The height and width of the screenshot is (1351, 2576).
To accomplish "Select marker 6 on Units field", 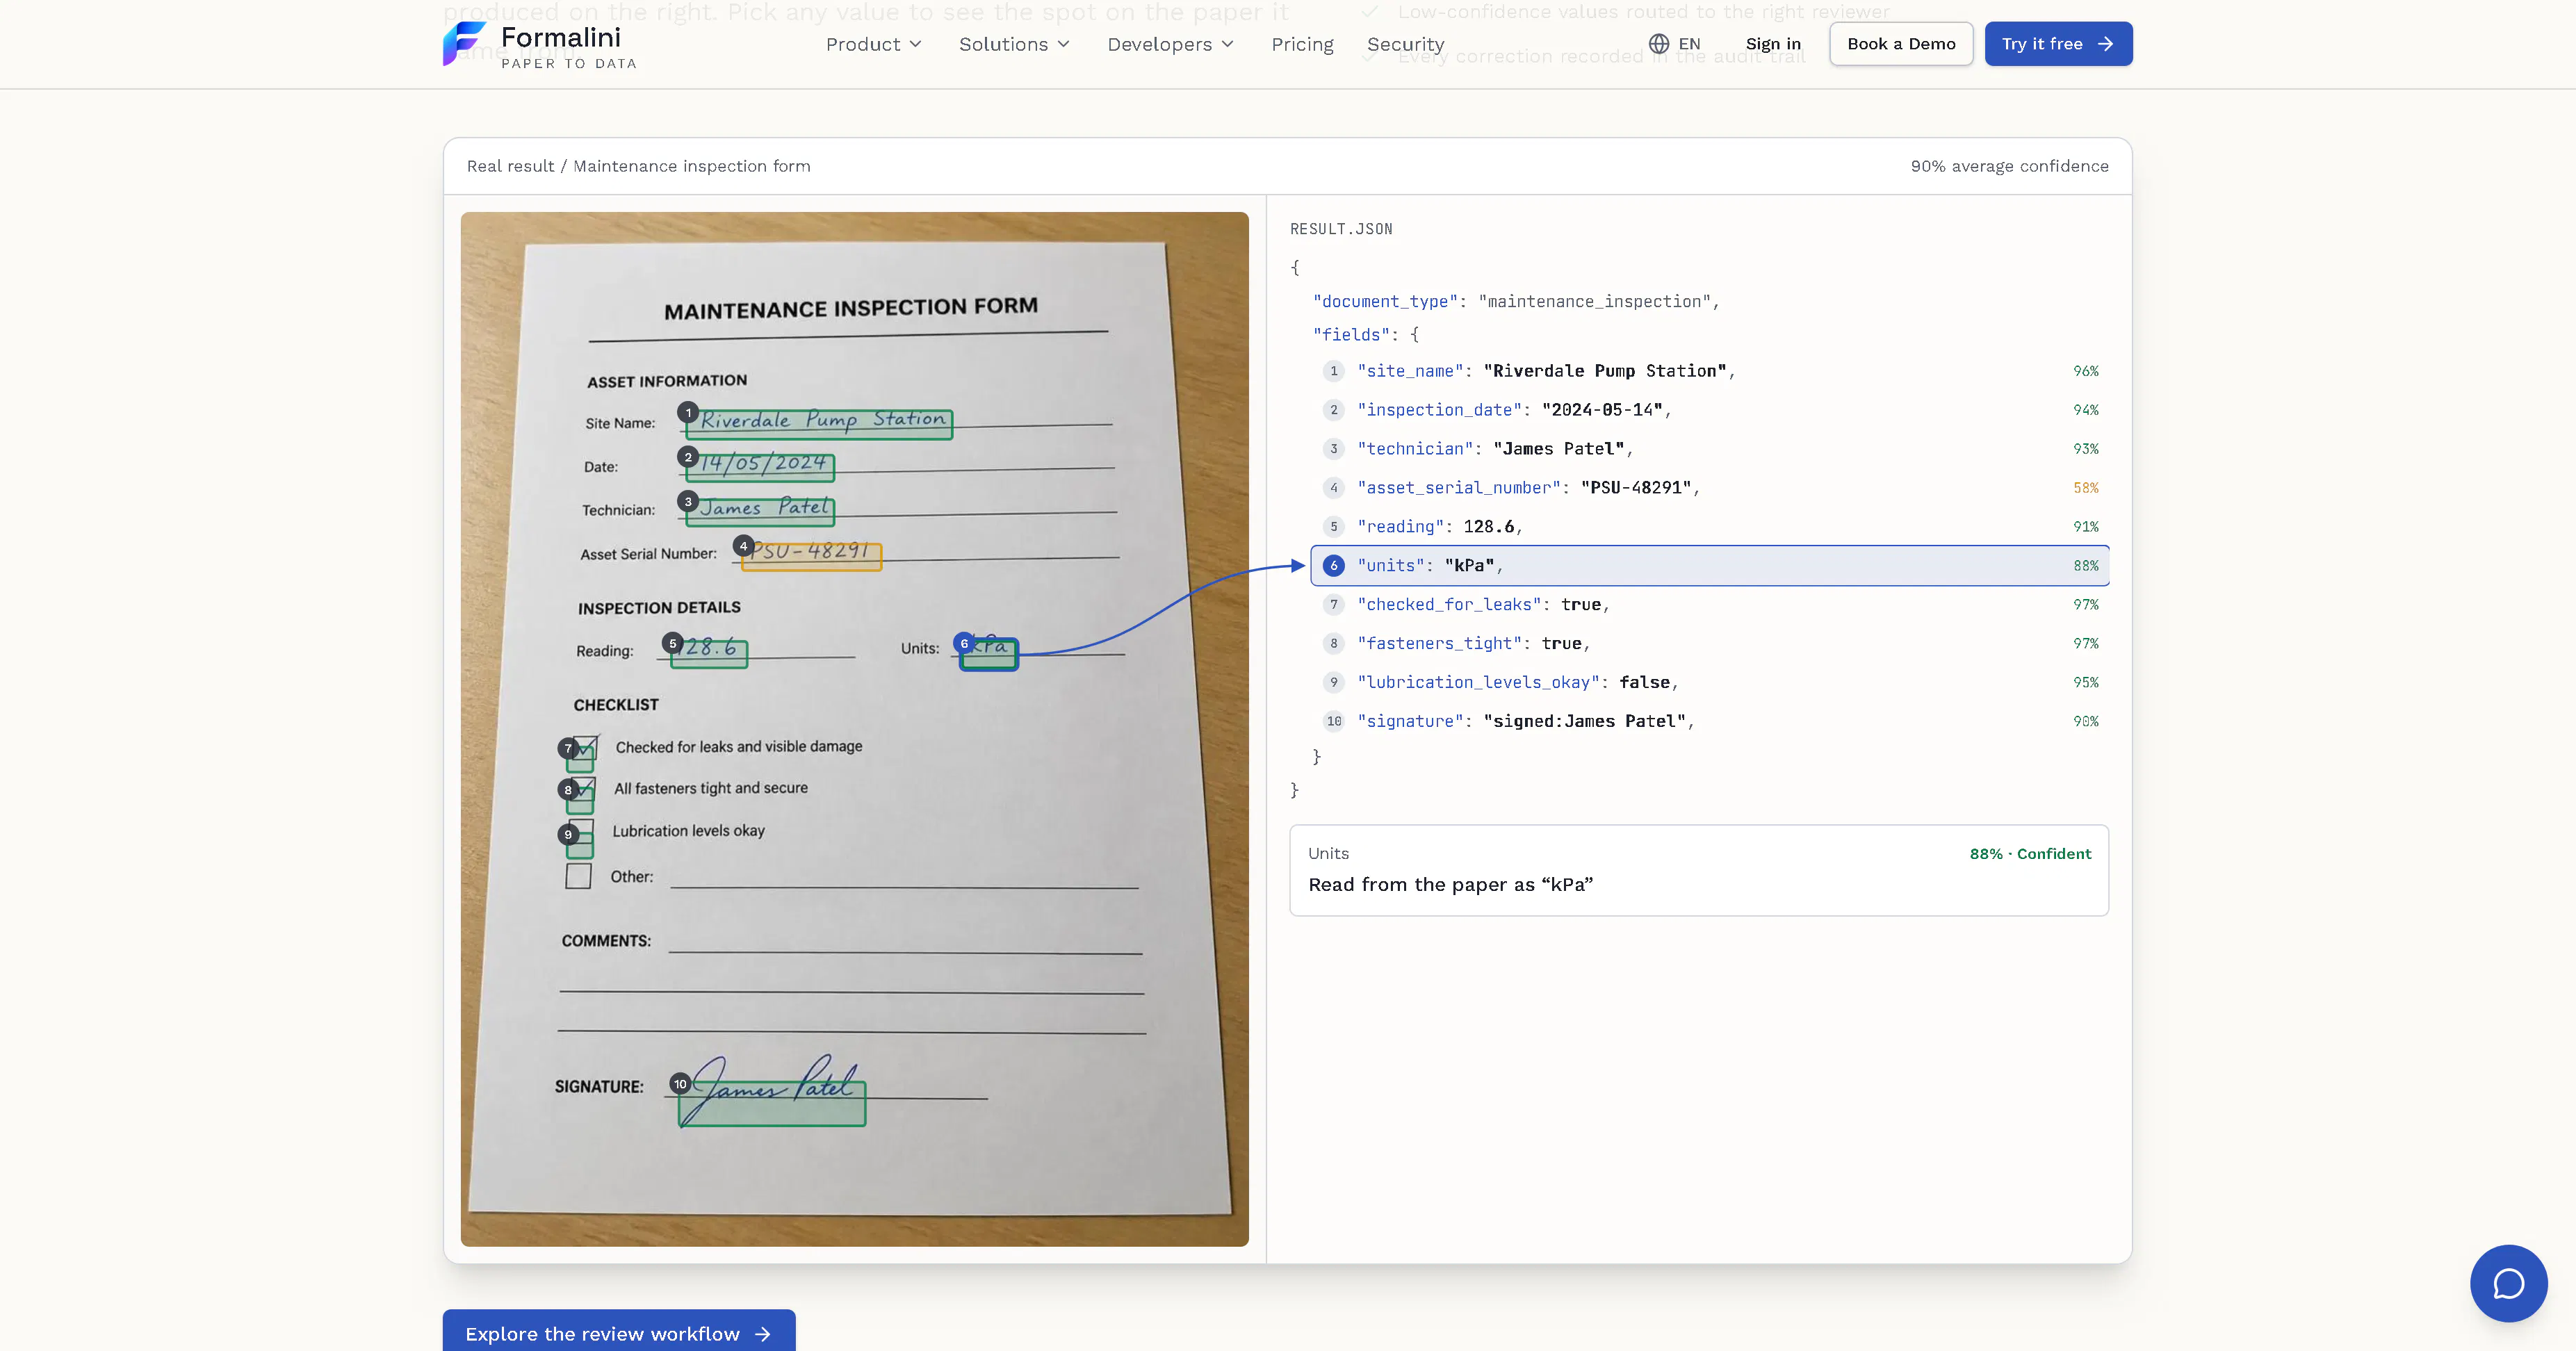I will [964, 643].
